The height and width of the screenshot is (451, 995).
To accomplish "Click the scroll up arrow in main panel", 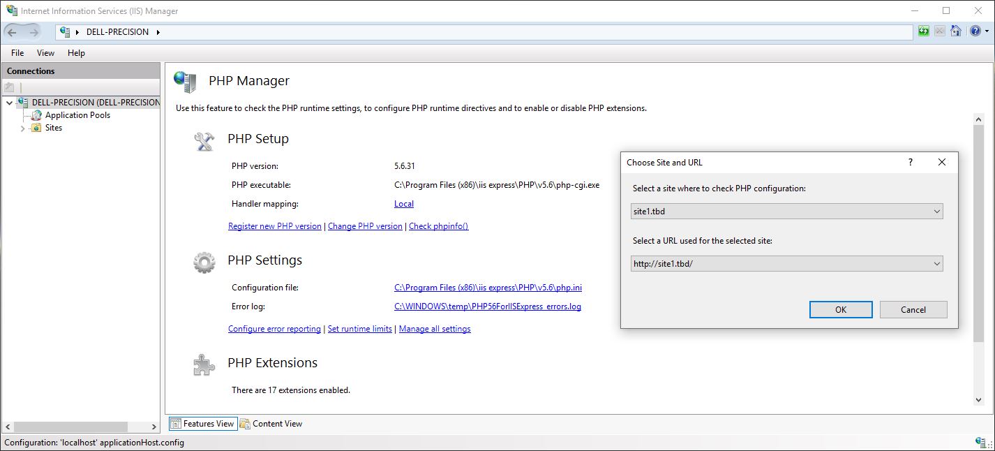I will [978, 119].
